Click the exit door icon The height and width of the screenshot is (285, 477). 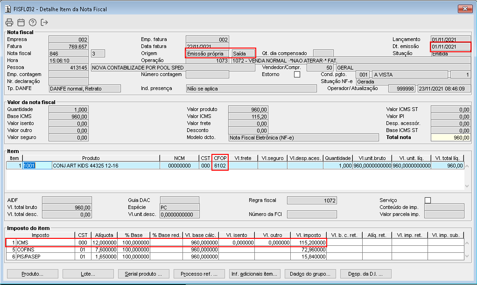coord(44,22)
